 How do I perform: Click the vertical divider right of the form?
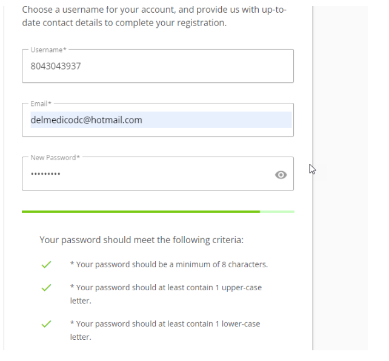click(313, 181)
